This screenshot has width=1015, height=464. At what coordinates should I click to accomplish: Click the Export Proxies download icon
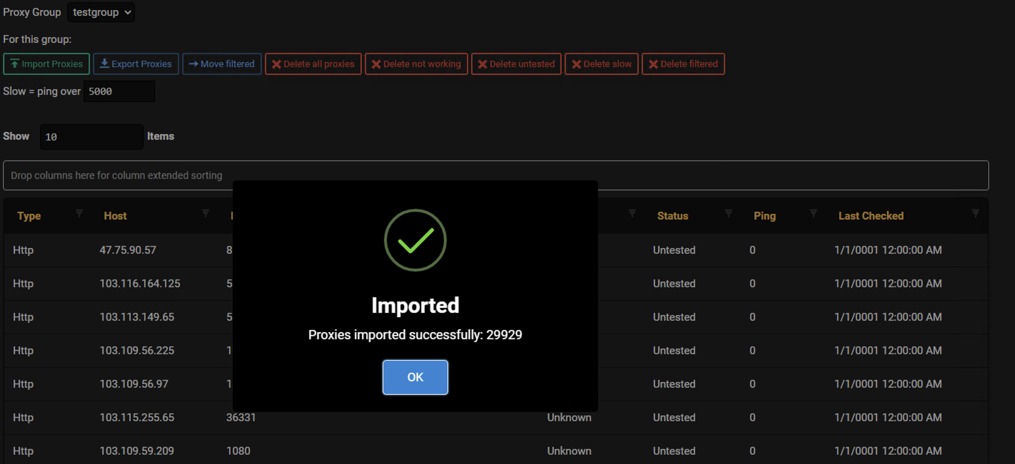[105, 63]
